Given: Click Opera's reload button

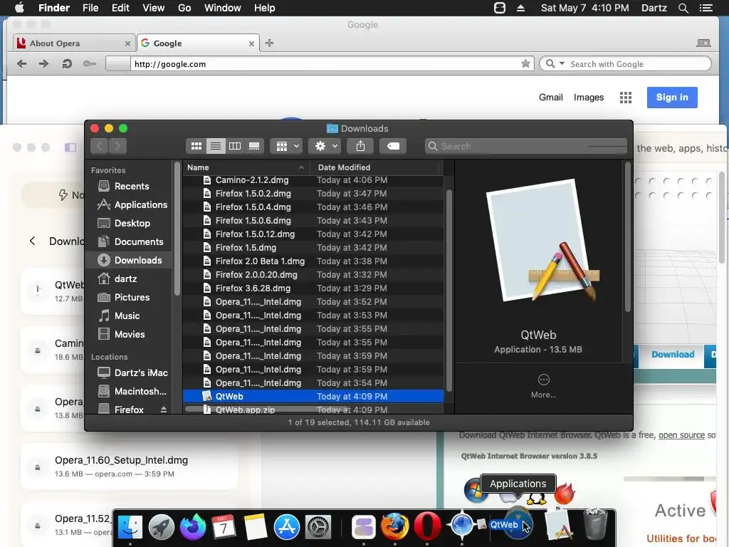Looking at the screenshot, I should (x=67, y=63).
